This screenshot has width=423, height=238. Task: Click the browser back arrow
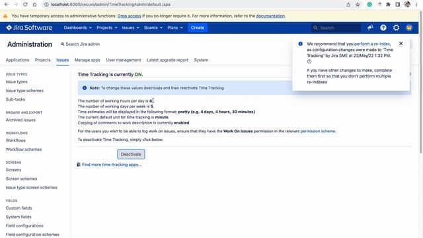tap(7, 5)
